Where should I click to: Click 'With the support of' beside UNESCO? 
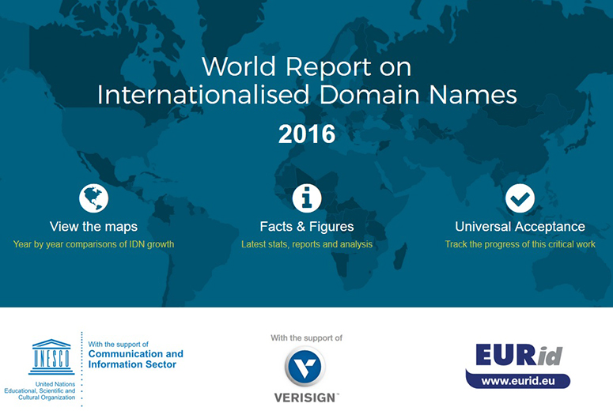pos(119,344)
